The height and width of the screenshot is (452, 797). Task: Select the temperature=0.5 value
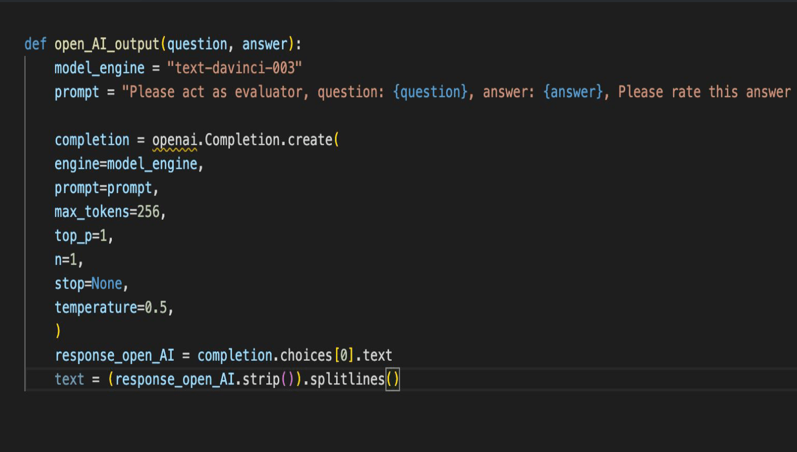coord(113,307)
